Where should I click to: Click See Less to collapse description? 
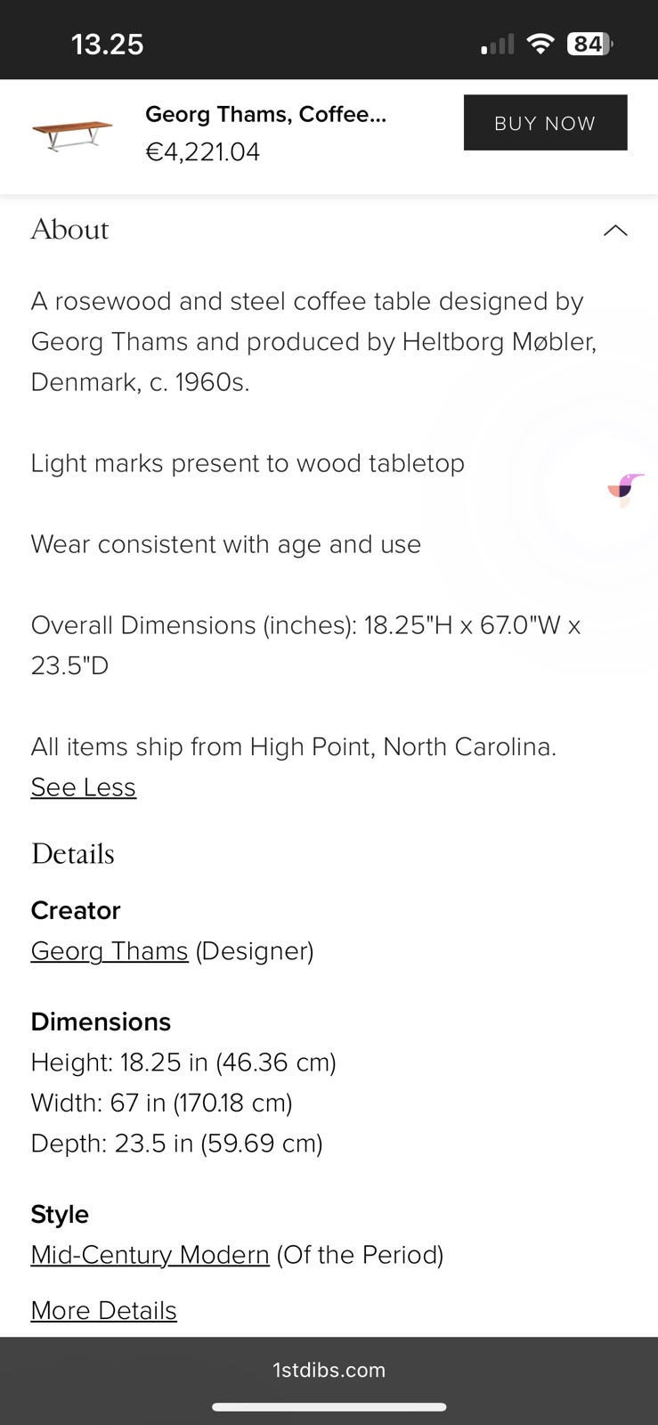click(x=83, y=787)
